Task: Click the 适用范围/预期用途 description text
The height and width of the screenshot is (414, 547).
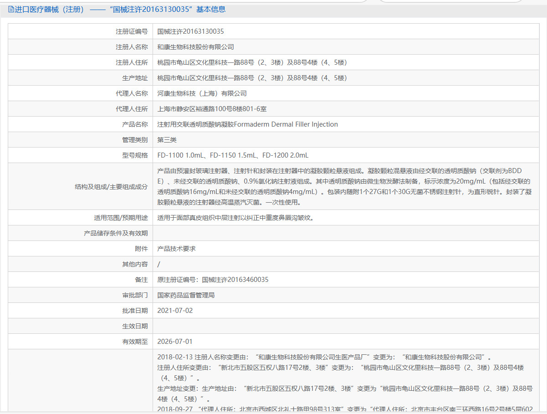Action: (x=235, y=218)
